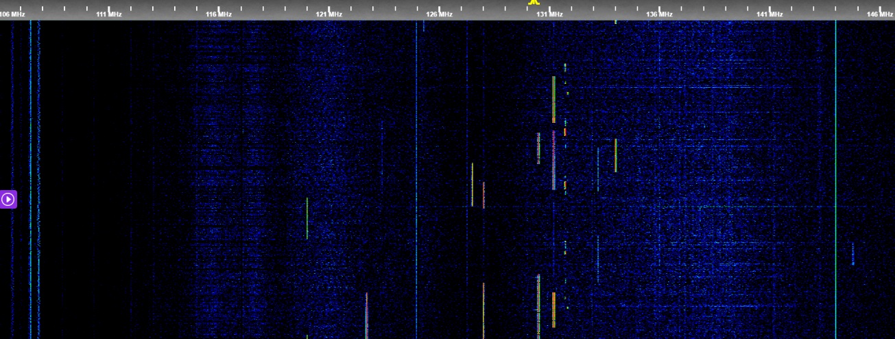Screen dimensions: 895x339
Task: Click the 106 MHz frequency label
Action: (12, 14)
